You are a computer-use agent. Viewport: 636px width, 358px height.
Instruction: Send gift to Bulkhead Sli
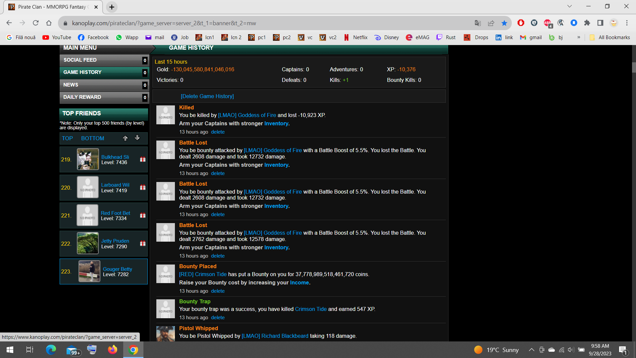[x=143, y=159]
